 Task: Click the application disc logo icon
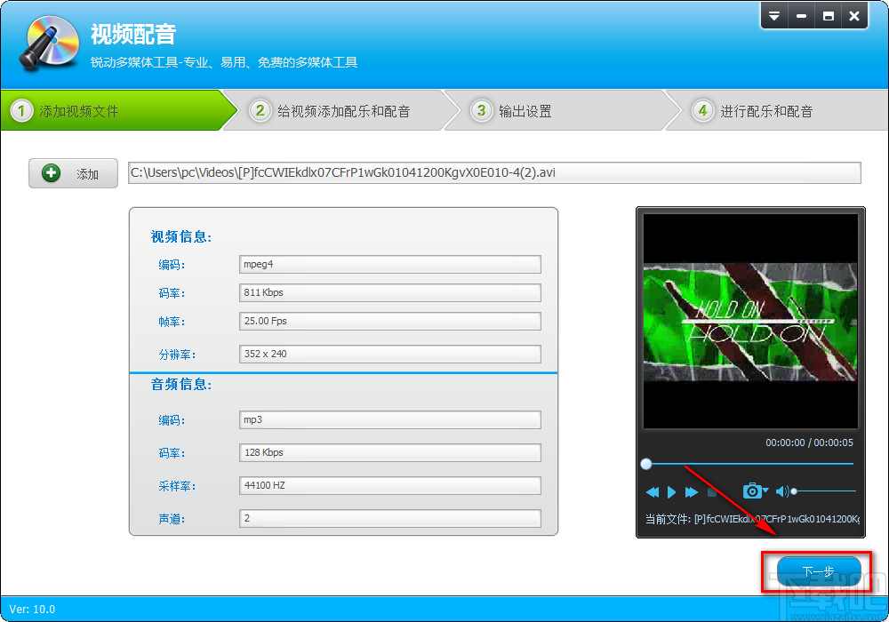click(x=49, y=43)
